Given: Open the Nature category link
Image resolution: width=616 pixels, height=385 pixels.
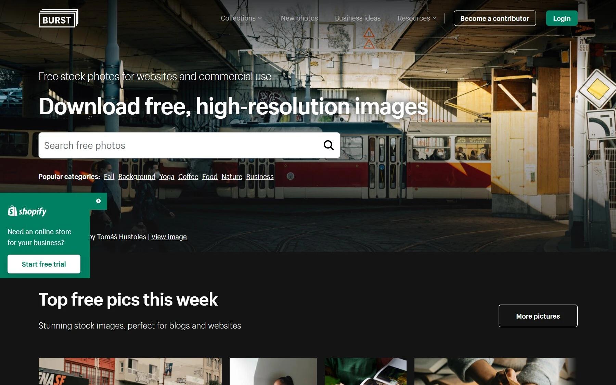Looking at the screenshot, I should click(232, 177).
